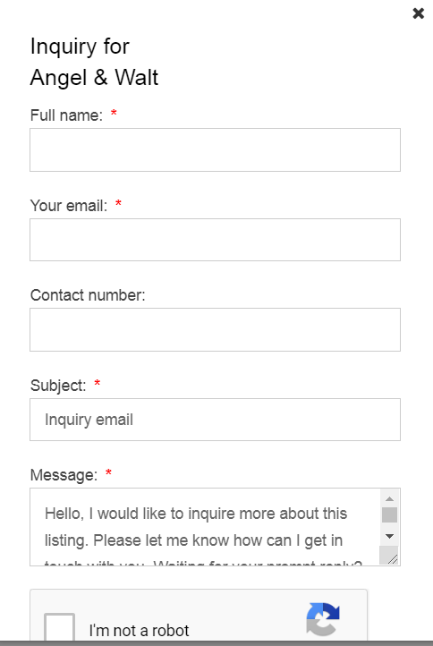Click the "Message:" label
Image resolution: width=433 pixels, height=646 pixels.
(64, 475)
